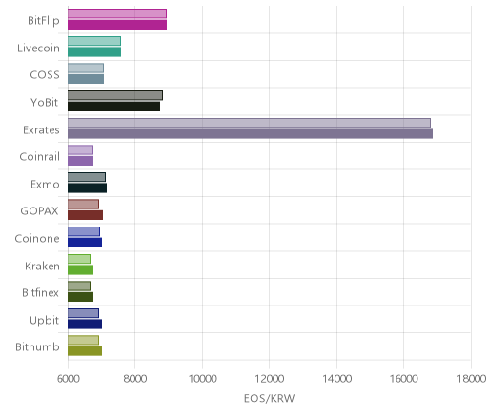488x415 pixels.
Task: Click the EOS/KRW axis title
Action: click(x=269, y=398)
